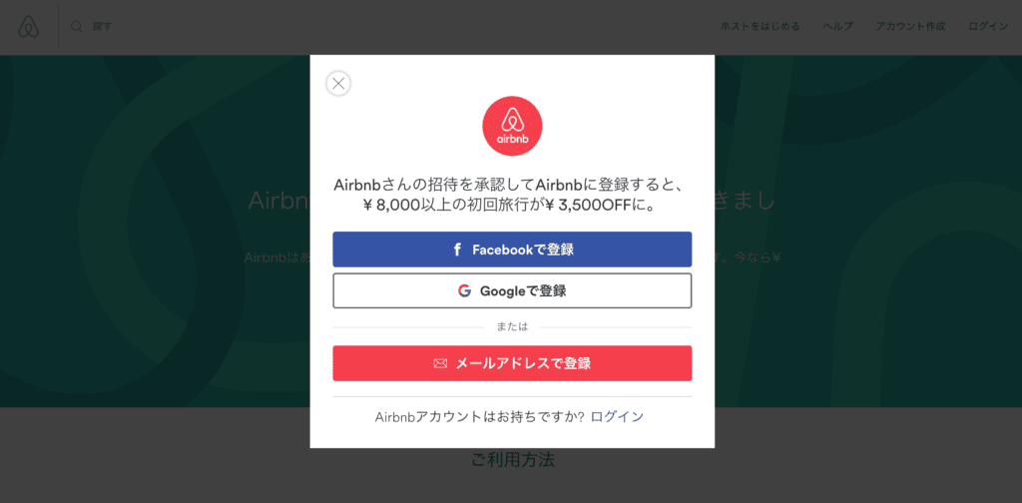Click the envelope icon on the red button
1022x503 pixels.
440,363
